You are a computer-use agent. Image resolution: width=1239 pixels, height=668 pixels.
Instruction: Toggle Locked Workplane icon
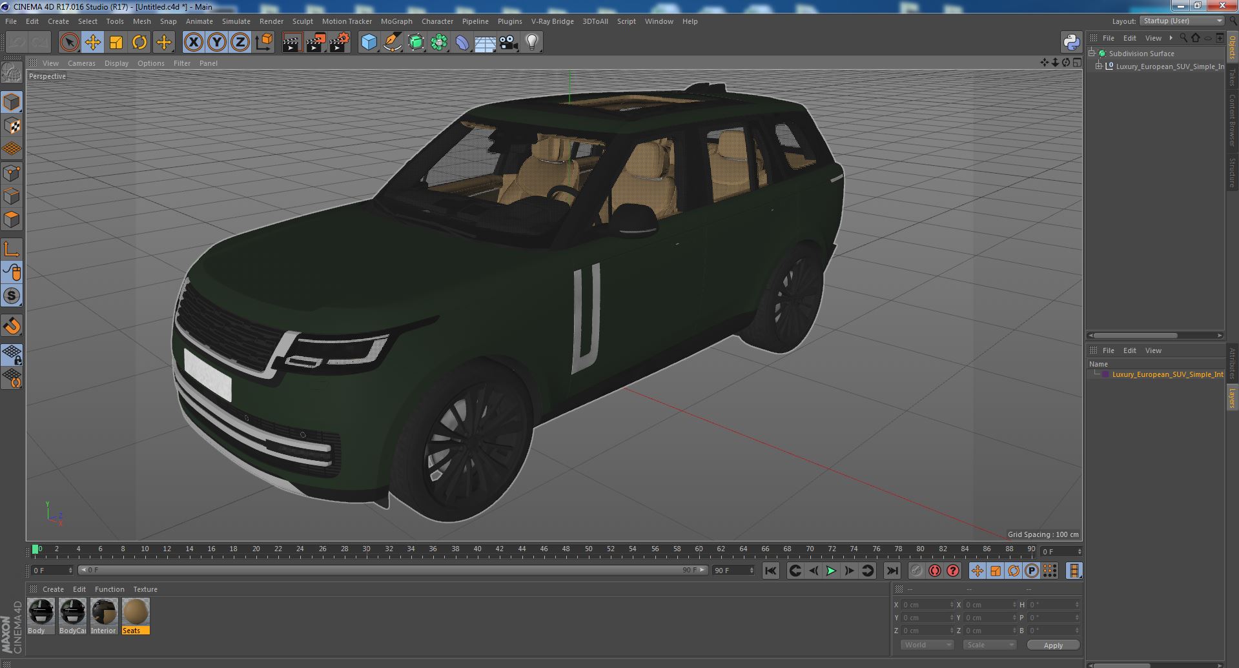12,355
